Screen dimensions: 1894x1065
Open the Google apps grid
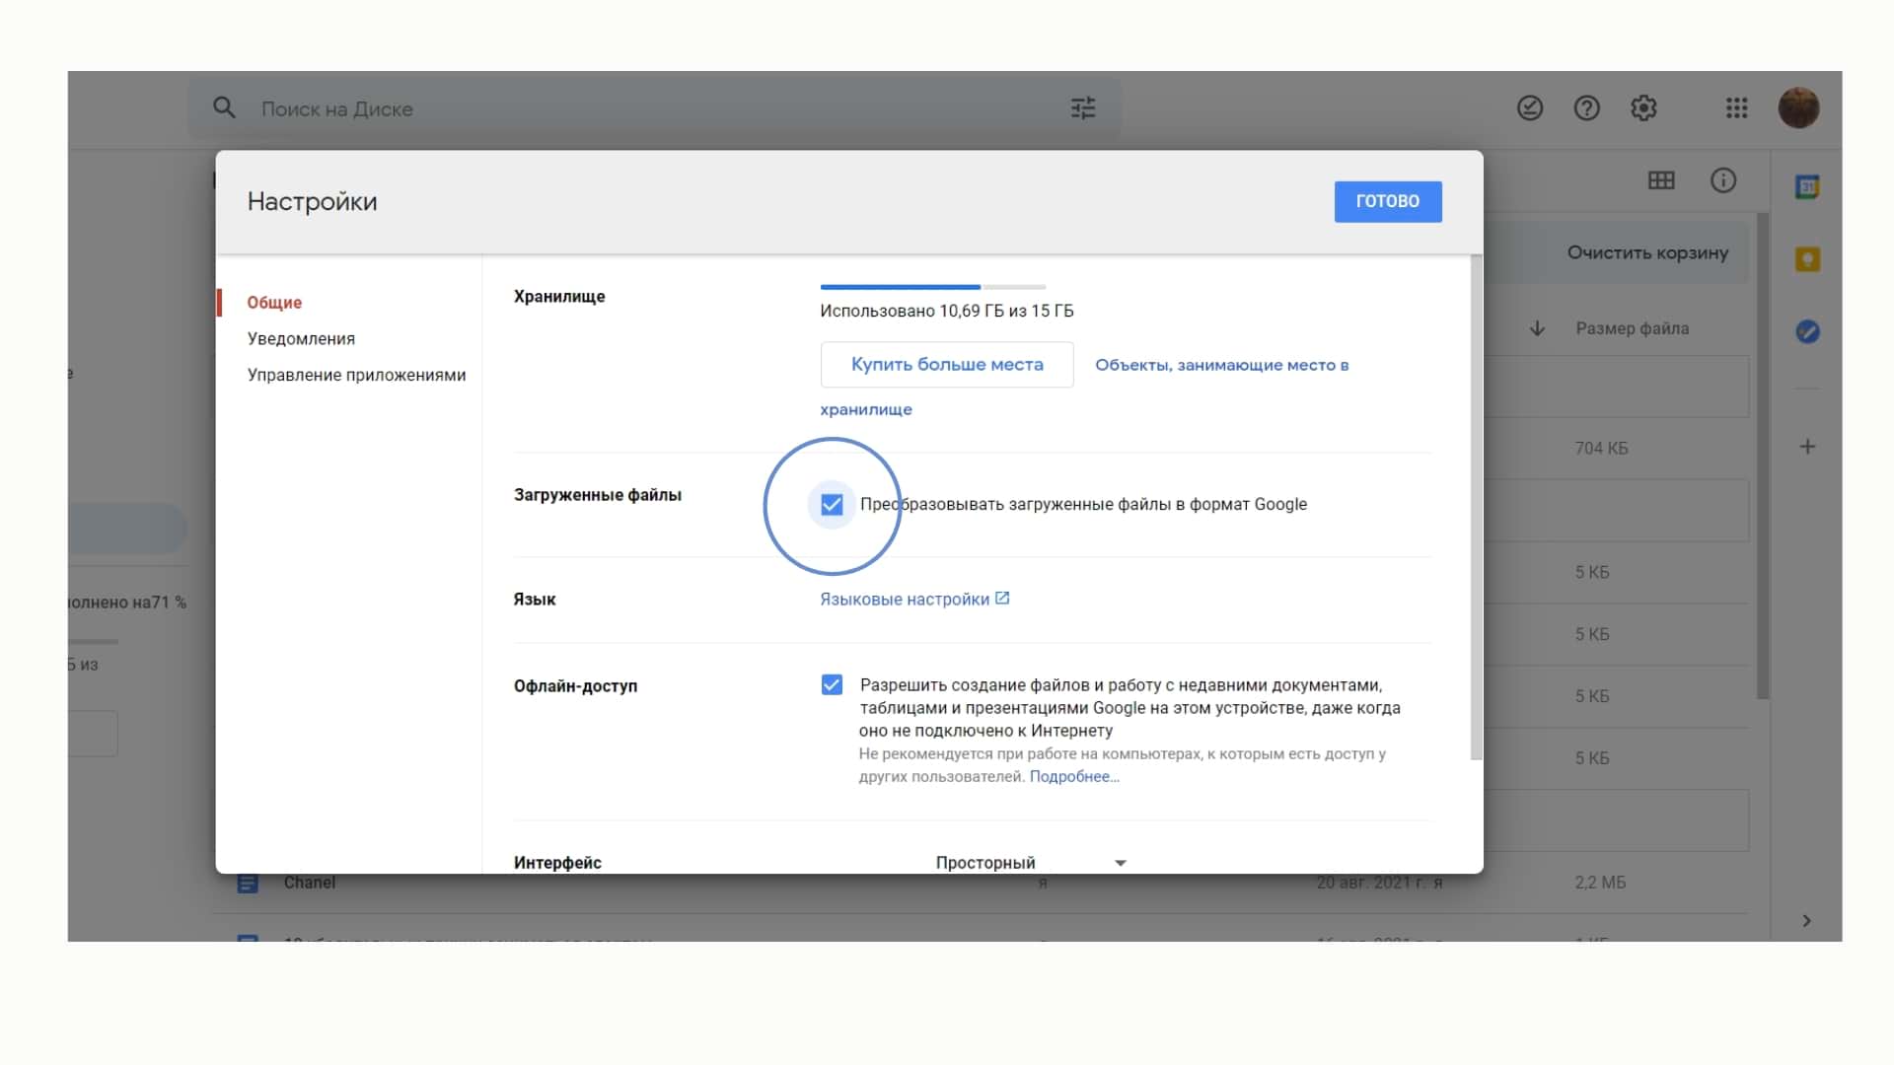click(1736, 108)
